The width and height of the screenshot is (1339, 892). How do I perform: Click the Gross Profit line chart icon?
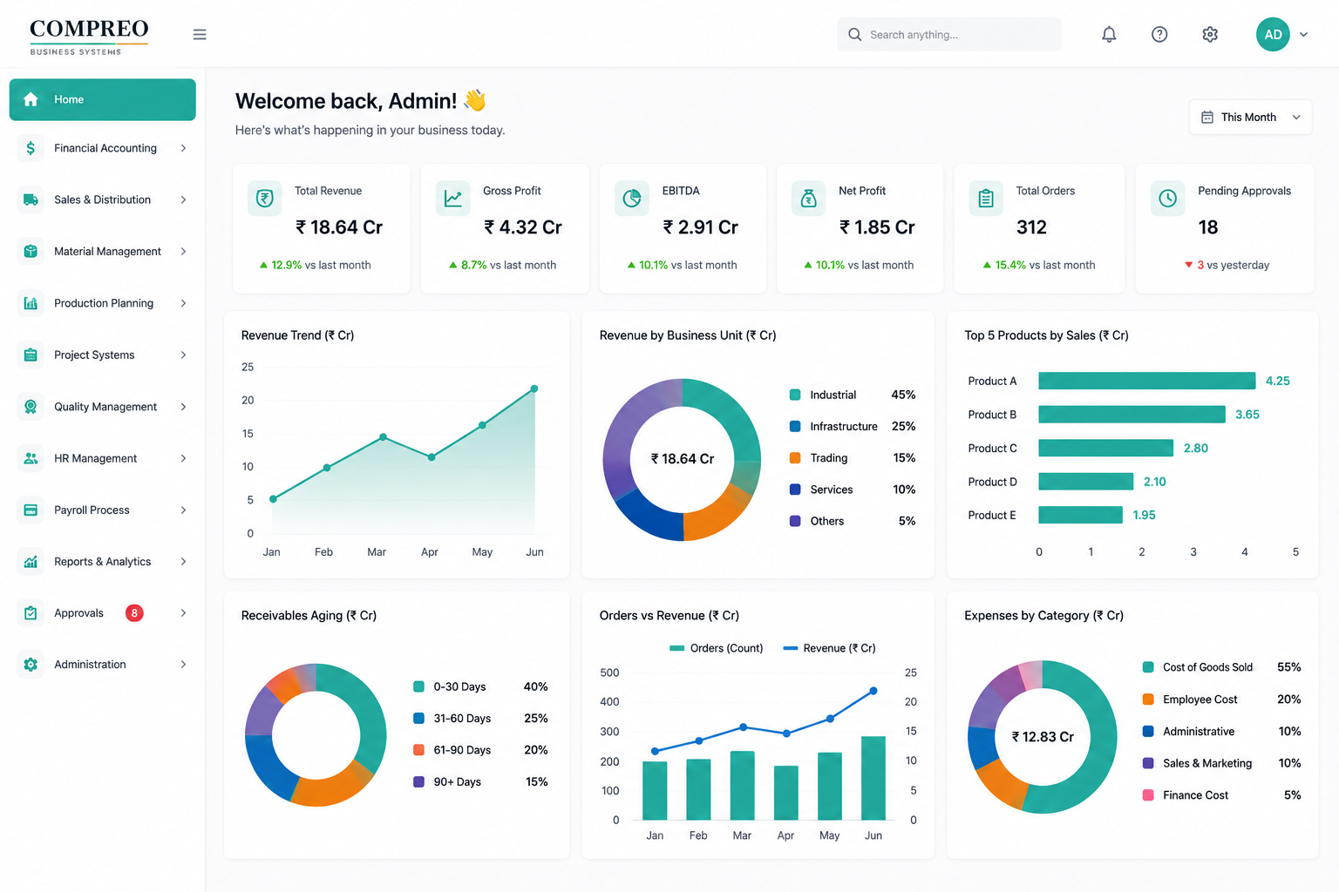(453, 199)
